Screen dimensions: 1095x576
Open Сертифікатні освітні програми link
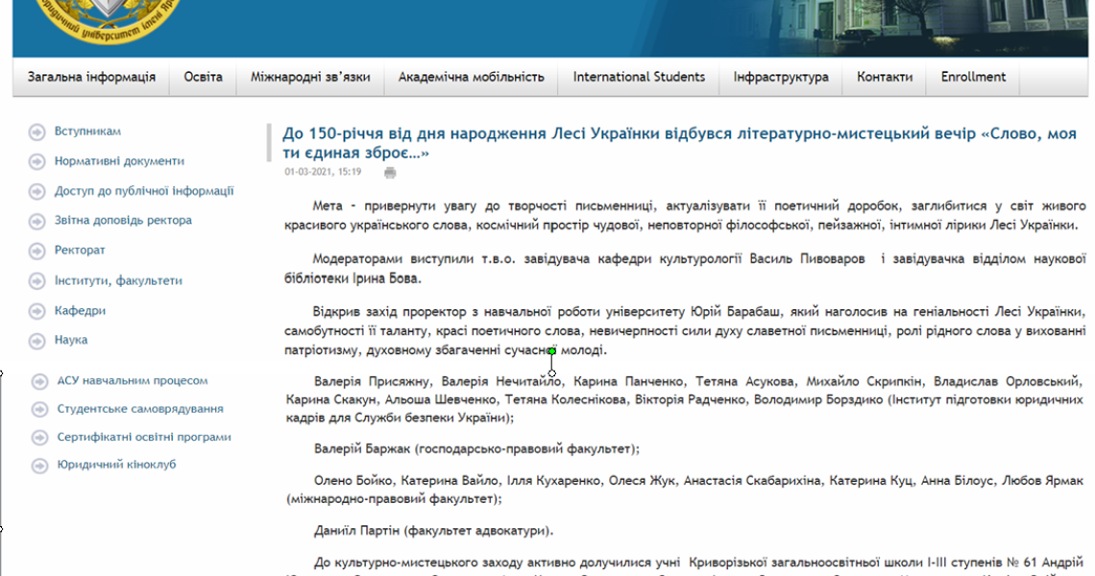[x=144, y=437]
